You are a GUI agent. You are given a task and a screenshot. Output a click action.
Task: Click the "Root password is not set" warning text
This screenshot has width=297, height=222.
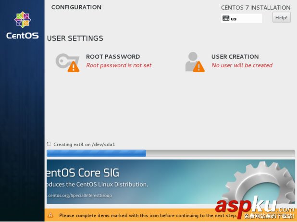119,65
